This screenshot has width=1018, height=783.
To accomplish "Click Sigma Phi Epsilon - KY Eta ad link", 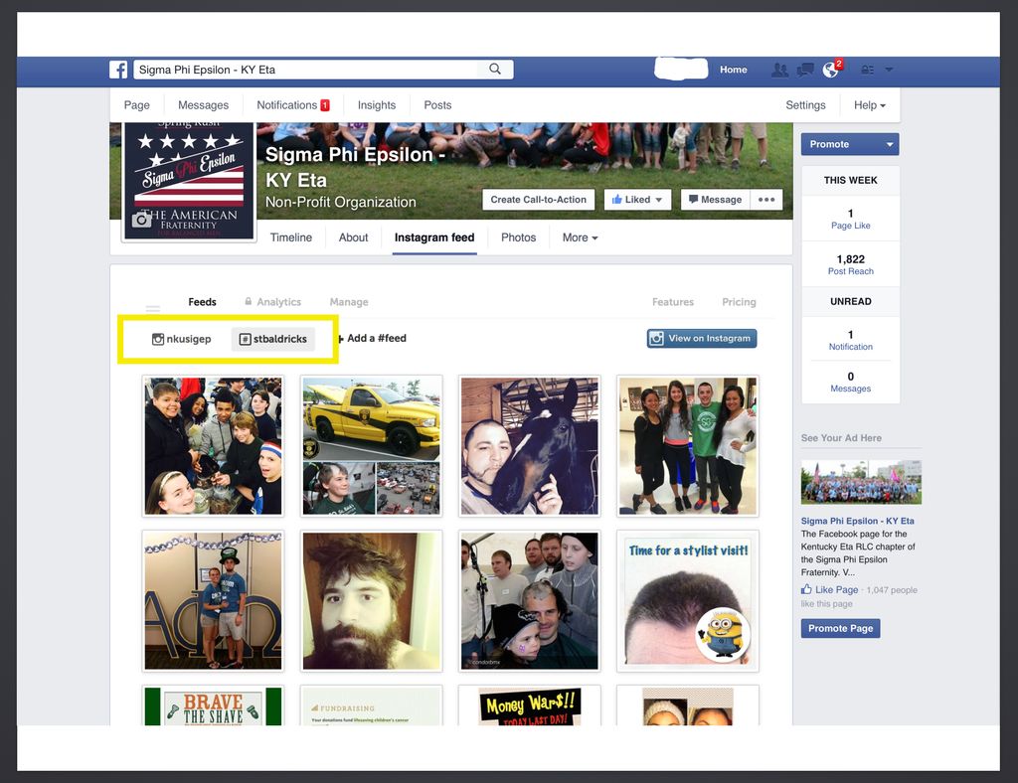I will click(x=857, y=521).
